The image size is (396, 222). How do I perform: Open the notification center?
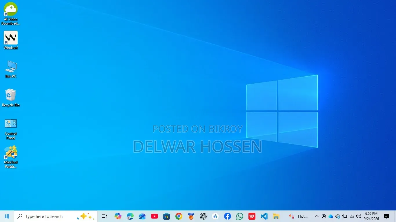pos(386,216)
